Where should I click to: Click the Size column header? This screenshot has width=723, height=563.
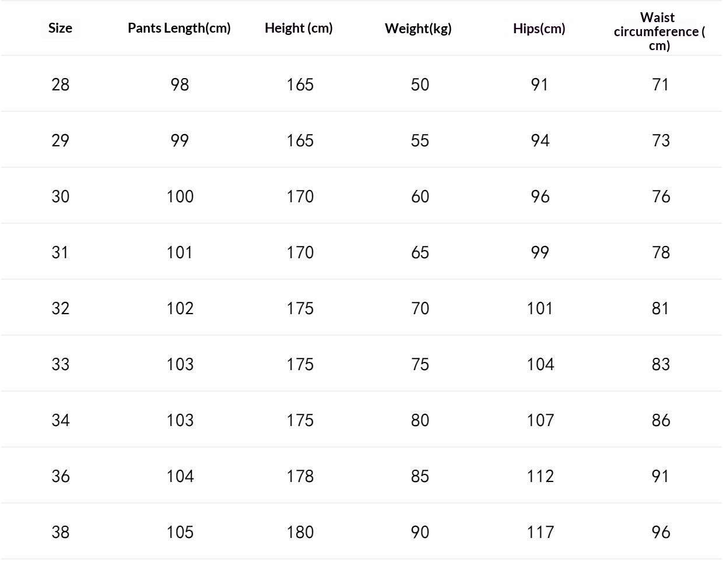click(x=60, y=28)
